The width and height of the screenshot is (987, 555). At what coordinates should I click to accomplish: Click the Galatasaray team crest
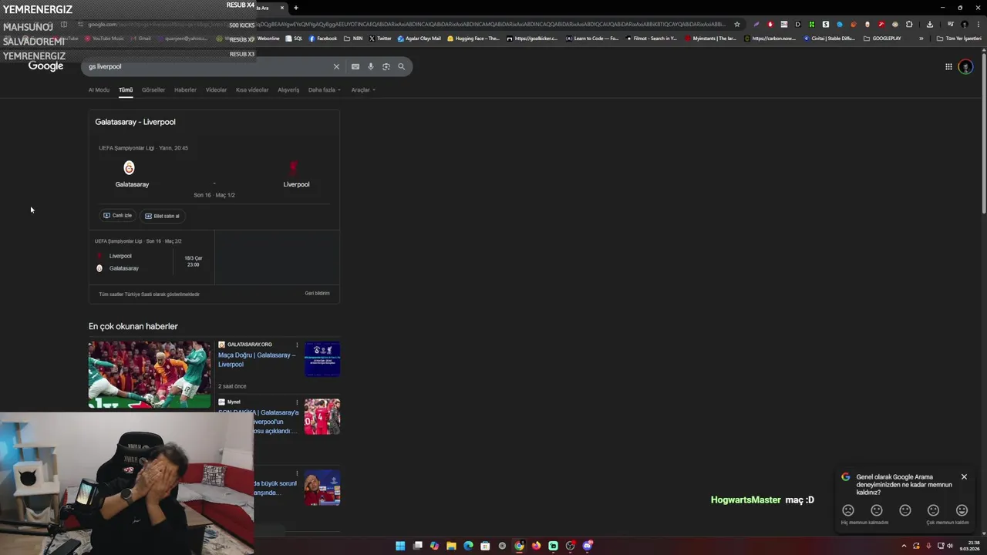[x=129, y=167]
